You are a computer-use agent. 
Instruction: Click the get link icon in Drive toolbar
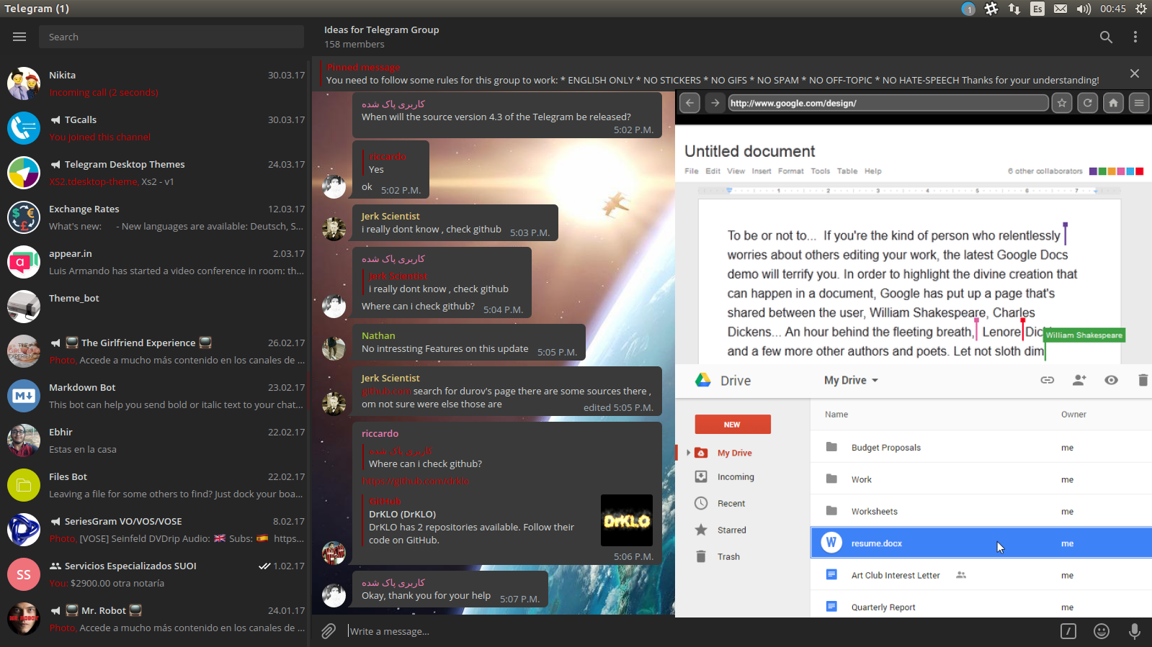coord(1048,380)
